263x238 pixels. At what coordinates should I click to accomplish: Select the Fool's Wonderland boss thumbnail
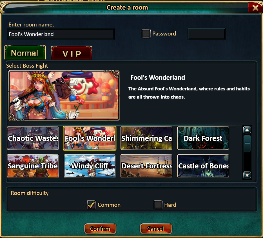coord(90,138)
